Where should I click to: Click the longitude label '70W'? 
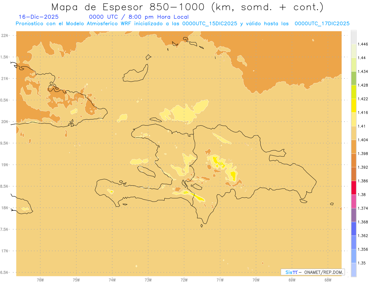(x=256, y=280)
